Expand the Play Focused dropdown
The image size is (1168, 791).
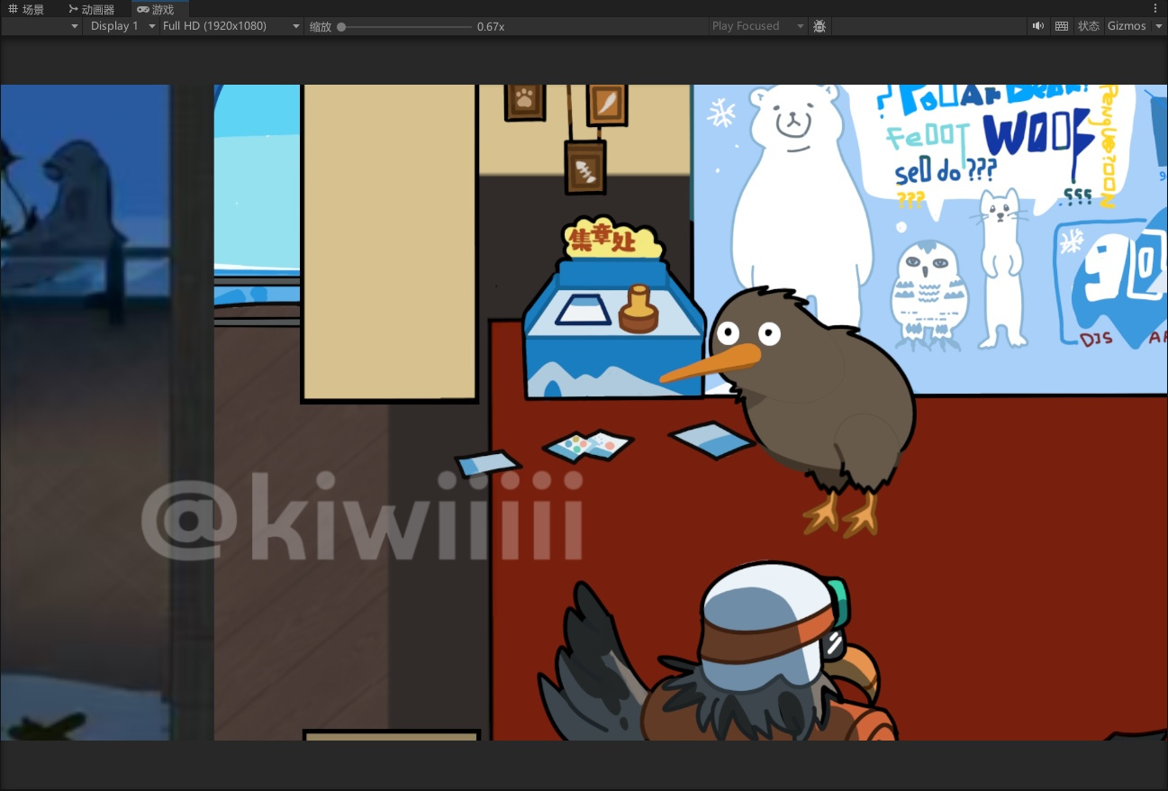[756, 26]
